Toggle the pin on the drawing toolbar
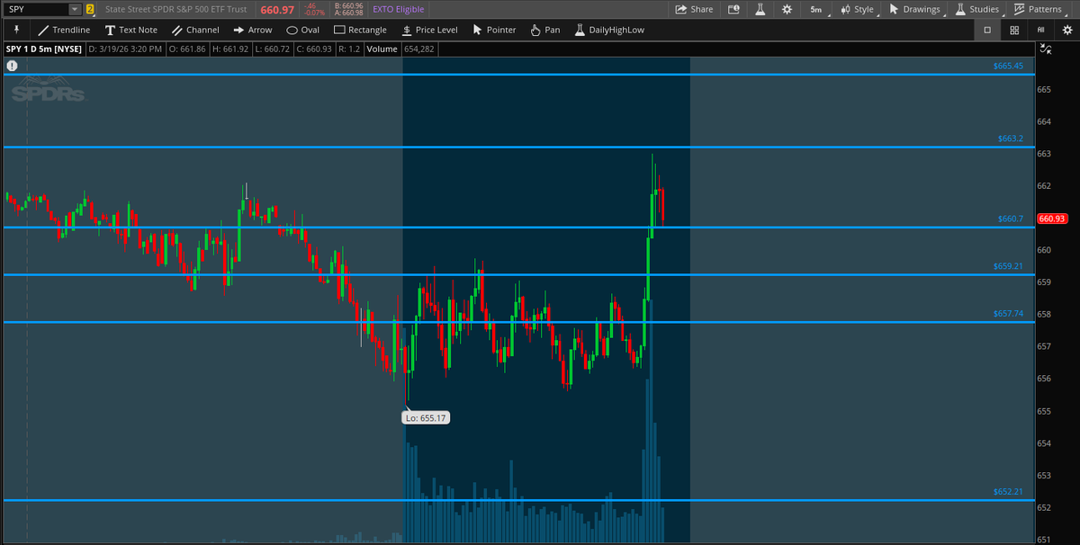1080x545 pixels. click(17, 29)
